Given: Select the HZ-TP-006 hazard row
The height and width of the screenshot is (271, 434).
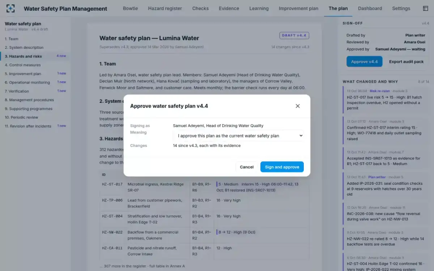Looking at the screenshot, I should click(x=204, y=203).
